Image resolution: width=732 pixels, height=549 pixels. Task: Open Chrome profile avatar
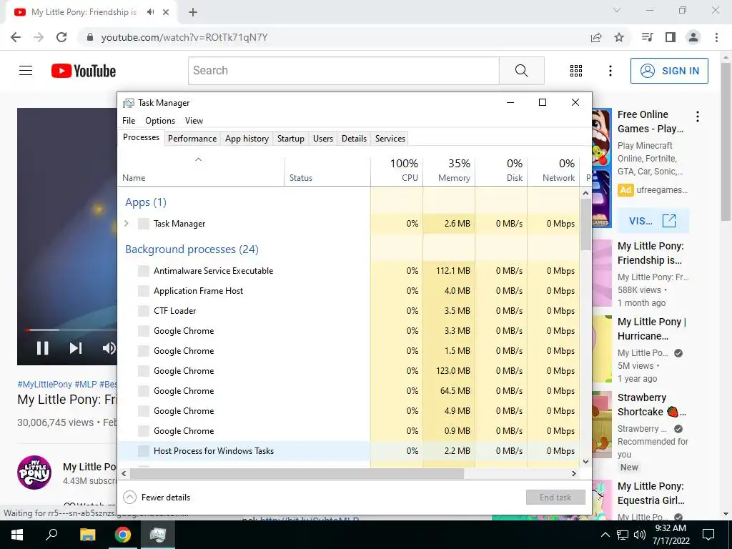693,37
